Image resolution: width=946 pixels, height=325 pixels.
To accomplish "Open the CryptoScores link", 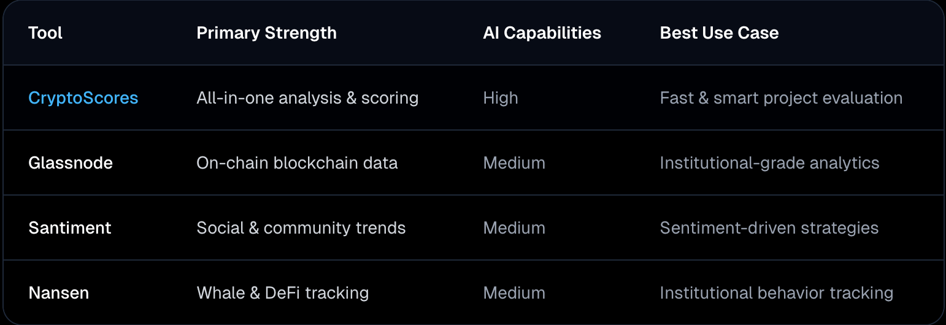I will (x=83, y=98).
